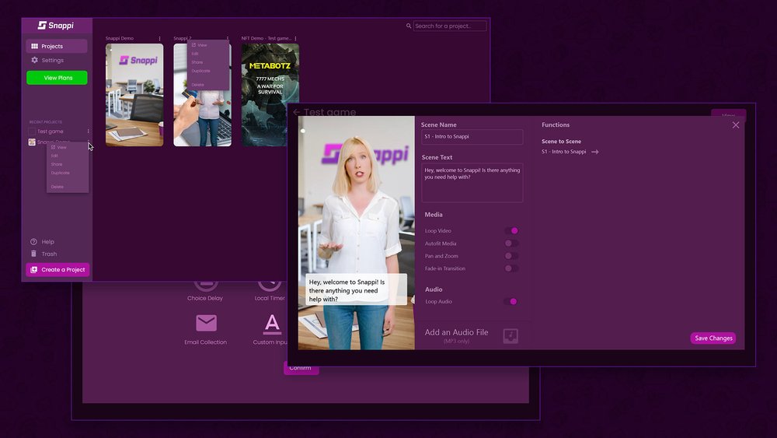
Task: Choose Share in the Snappi 2 card menu
Action: [x=197, y=62]
